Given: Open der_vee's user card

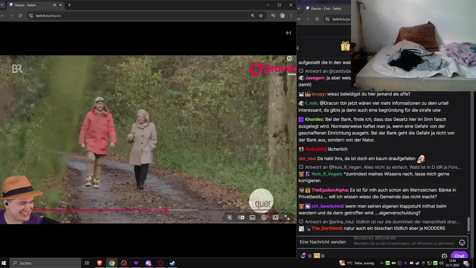Looking at the screenshot, I should tap(307, 159).
